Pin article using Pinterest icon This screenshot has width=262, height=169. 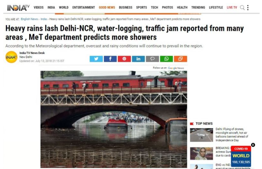pyautogui.click(x=124, y=59)
